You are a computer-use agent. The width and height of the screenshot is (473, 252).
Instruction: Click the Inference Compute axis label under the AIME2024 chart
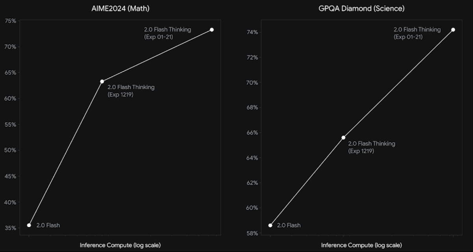tap(120, 245)
